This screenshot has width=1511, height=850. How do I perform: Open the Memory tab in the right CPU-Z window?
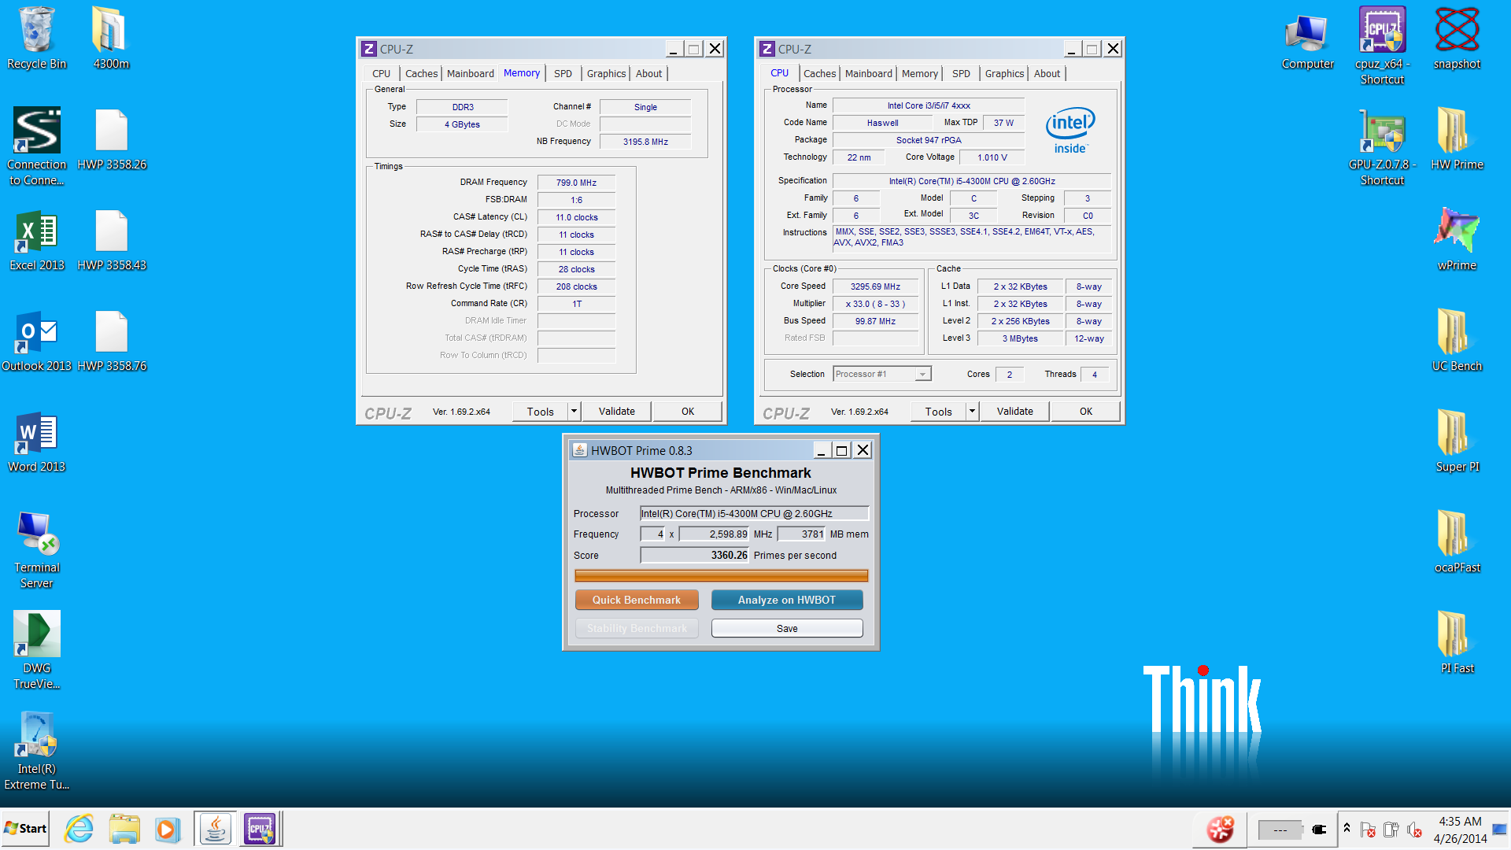919,73
